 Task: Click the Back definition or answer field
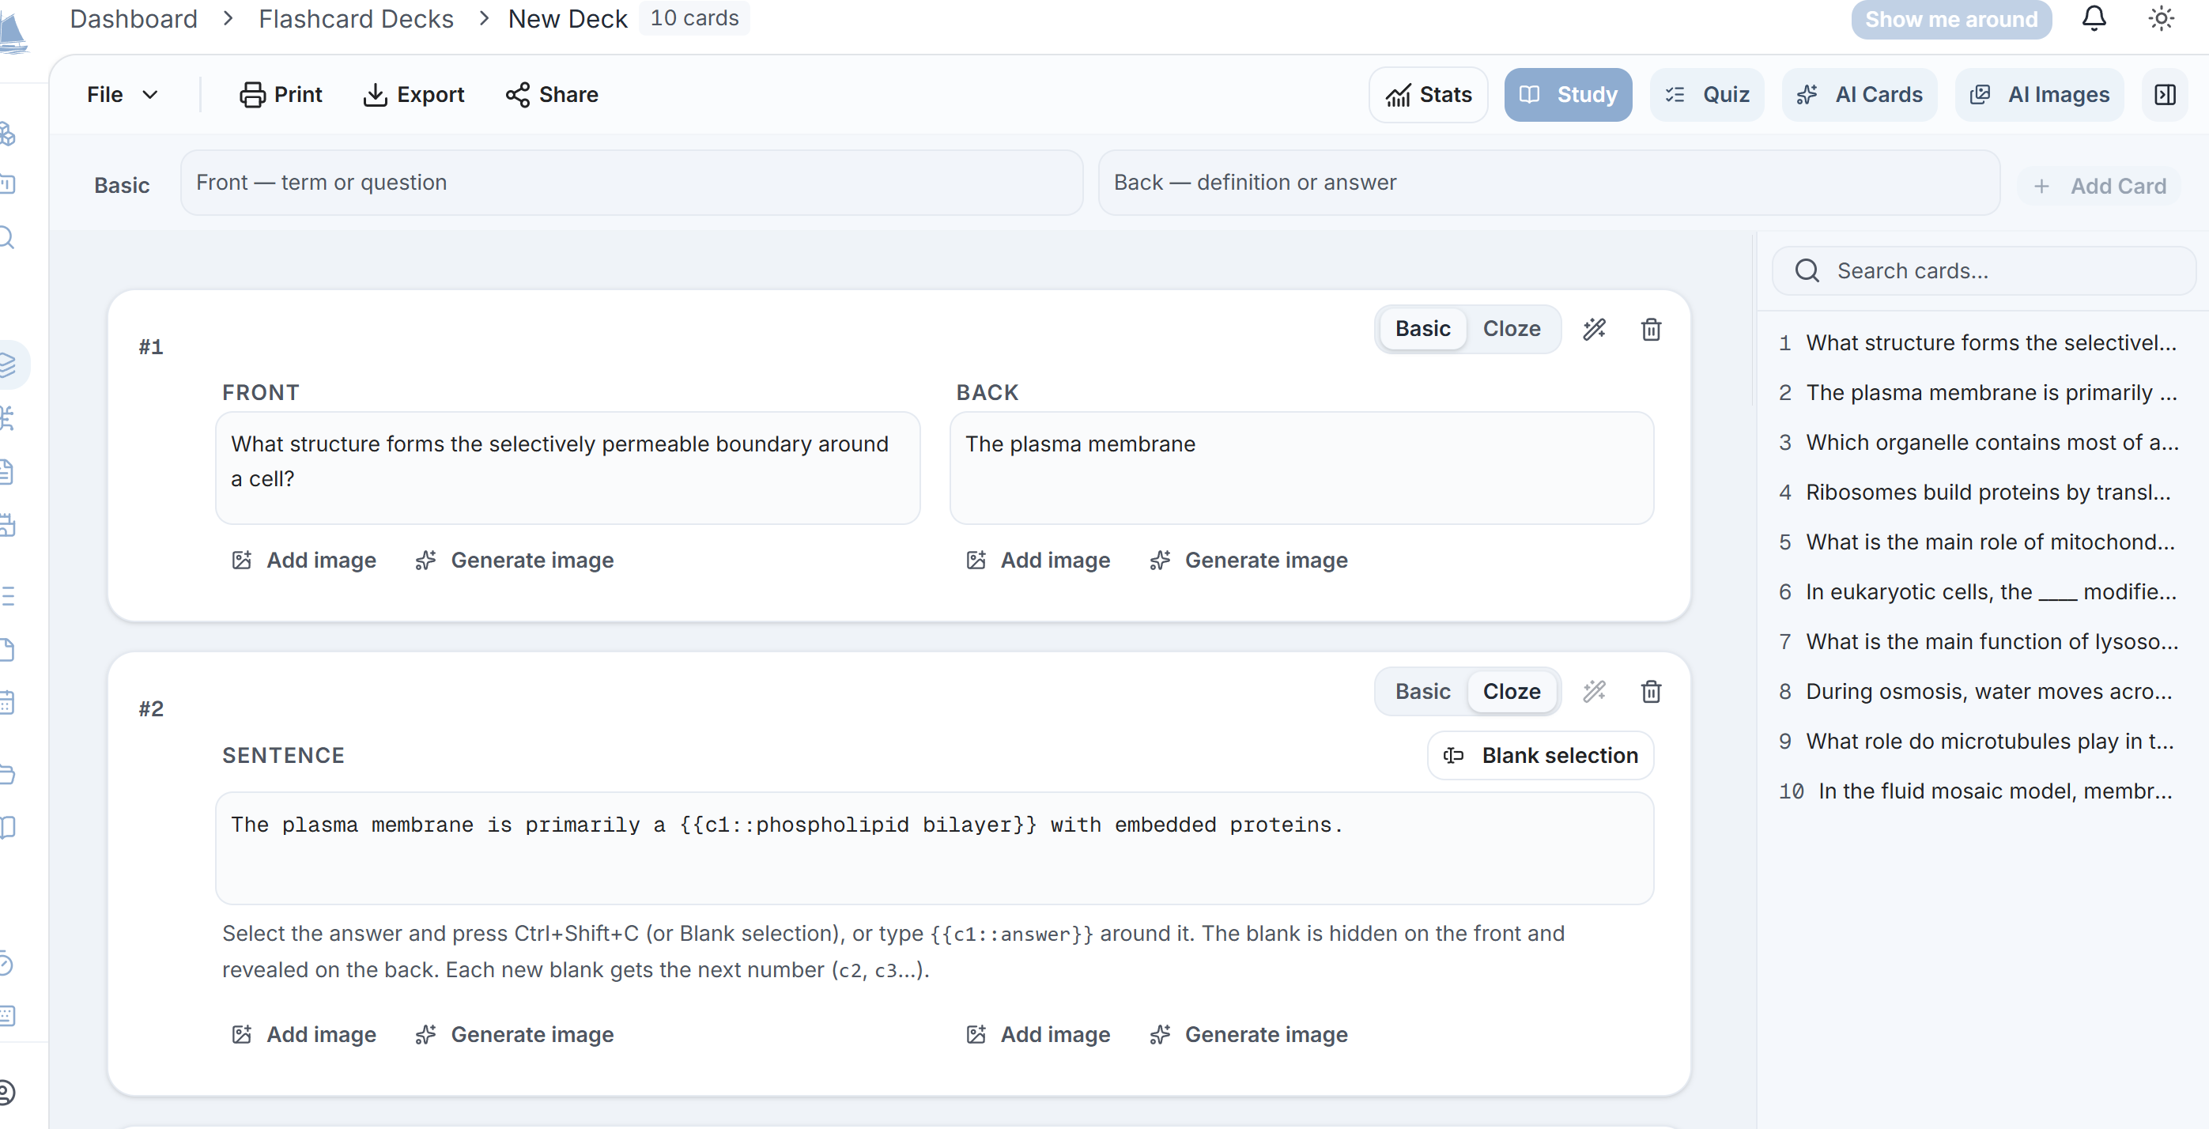(1549, 183)
